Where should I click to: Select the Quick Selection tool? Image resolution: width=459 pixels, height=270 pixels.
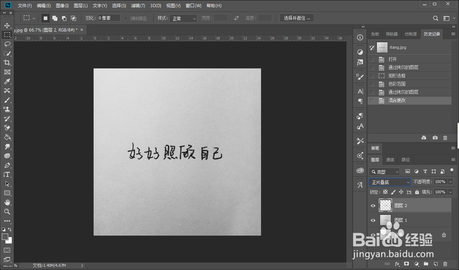[7, 53]
